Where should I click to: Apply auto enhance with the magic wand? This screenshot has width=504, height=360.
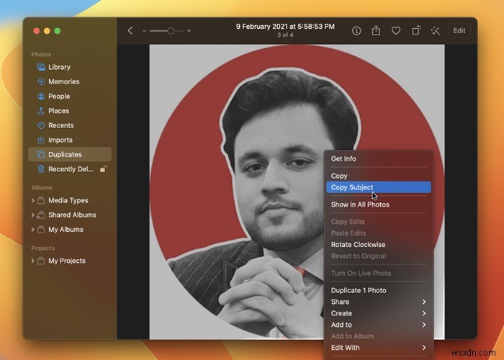click(x=436, y=31)
